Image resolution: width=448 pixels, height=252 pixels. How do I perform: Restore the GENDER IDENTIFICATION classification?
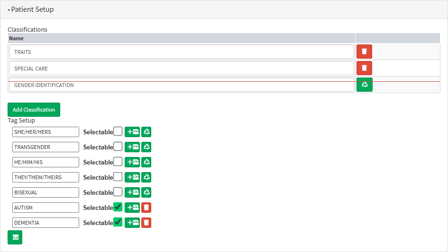tap(364, 85)
